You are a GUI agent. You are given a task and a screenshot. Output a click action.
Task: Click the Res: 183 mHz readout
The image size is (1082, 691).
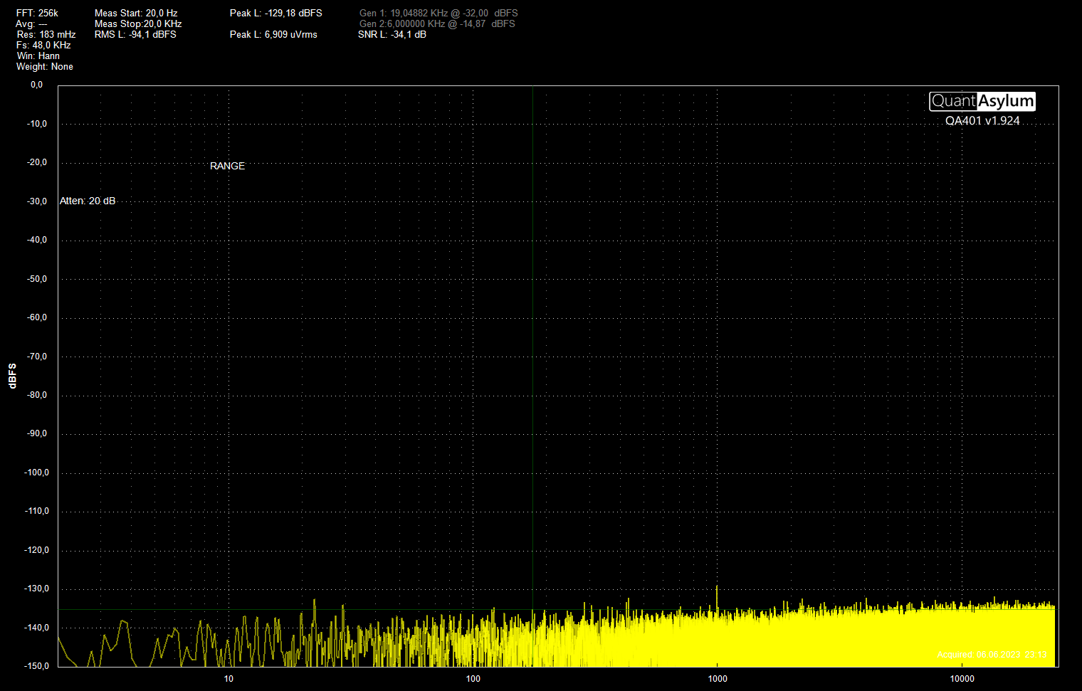click(46, 35)
